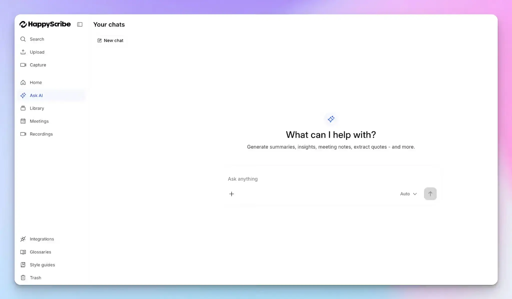Click the plus icon to attach a file
Viewport: 512px width, 299px height.
[x=231, y=194]
